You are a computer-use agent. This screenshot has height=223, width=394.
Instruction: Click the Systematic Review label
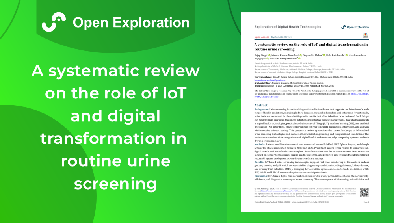click(282, 37)
